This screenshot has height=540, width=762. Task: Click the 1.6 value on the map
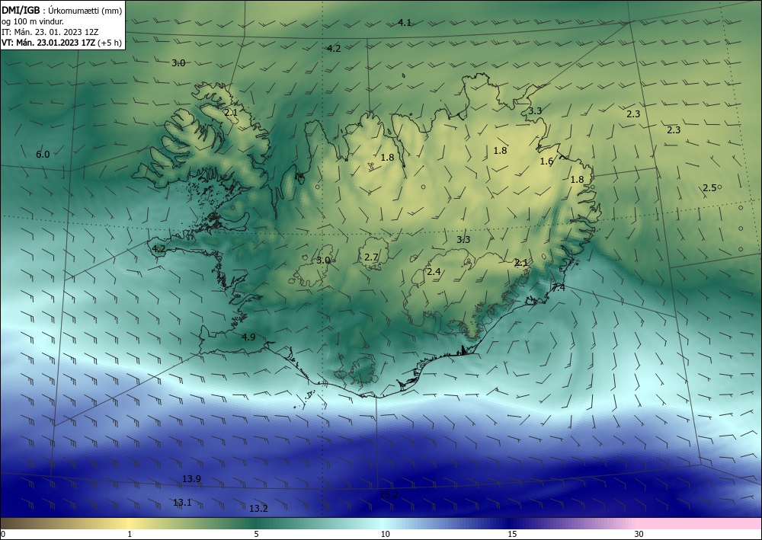[x=546, y=161]
